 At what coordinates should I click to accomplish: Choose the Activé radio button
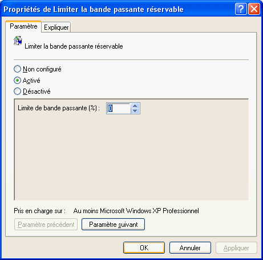[x=17, y=81]
